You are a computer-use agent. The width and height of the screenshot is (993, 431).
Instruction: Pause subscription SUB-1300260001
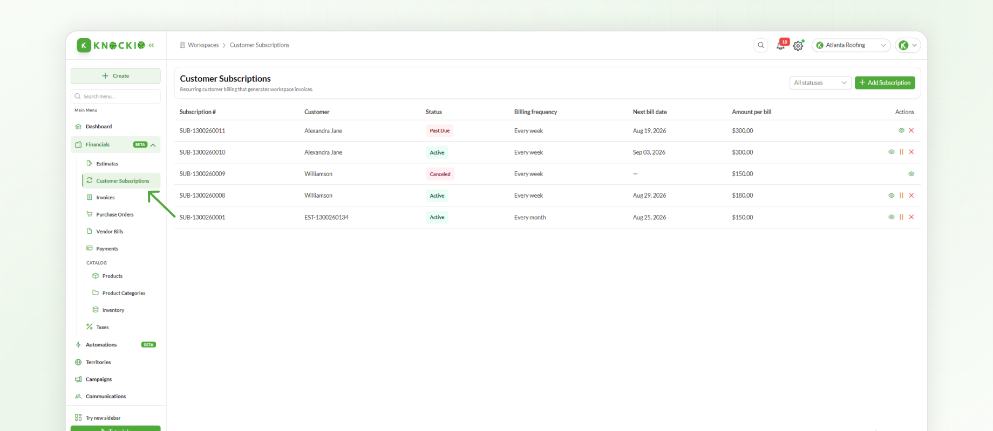(901, 217)
